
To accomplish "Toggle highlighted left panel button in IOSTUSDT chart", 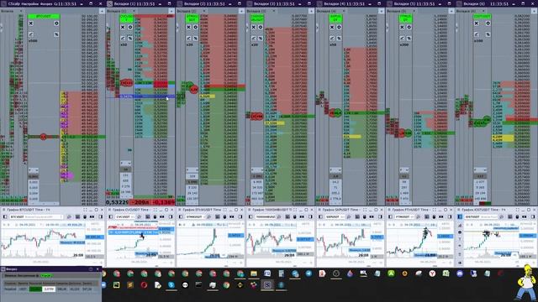I will tap(460, 216).
